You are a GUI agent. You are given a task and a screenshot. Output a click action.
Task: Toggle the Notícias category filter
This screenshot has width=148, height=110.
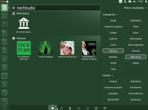(136, 51)
